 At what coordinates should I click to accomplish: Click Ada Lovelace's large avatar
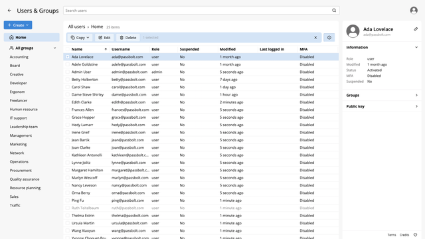[353, 31]
